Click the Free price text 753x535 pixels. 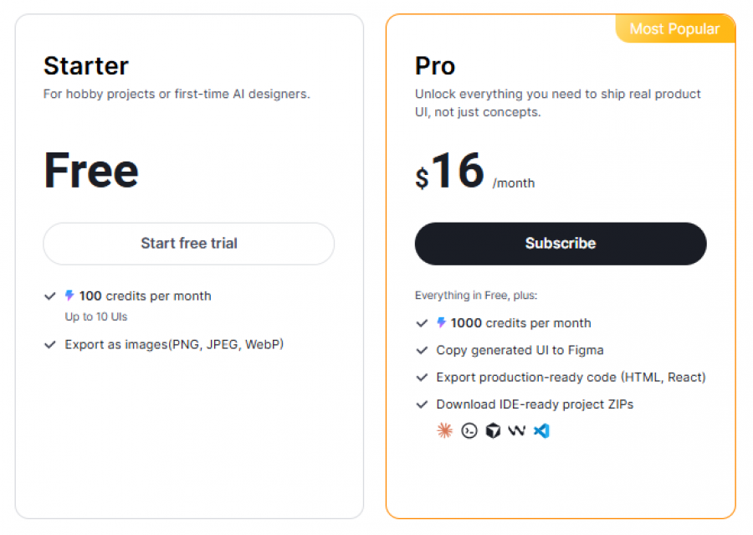[x=90, y=170]
